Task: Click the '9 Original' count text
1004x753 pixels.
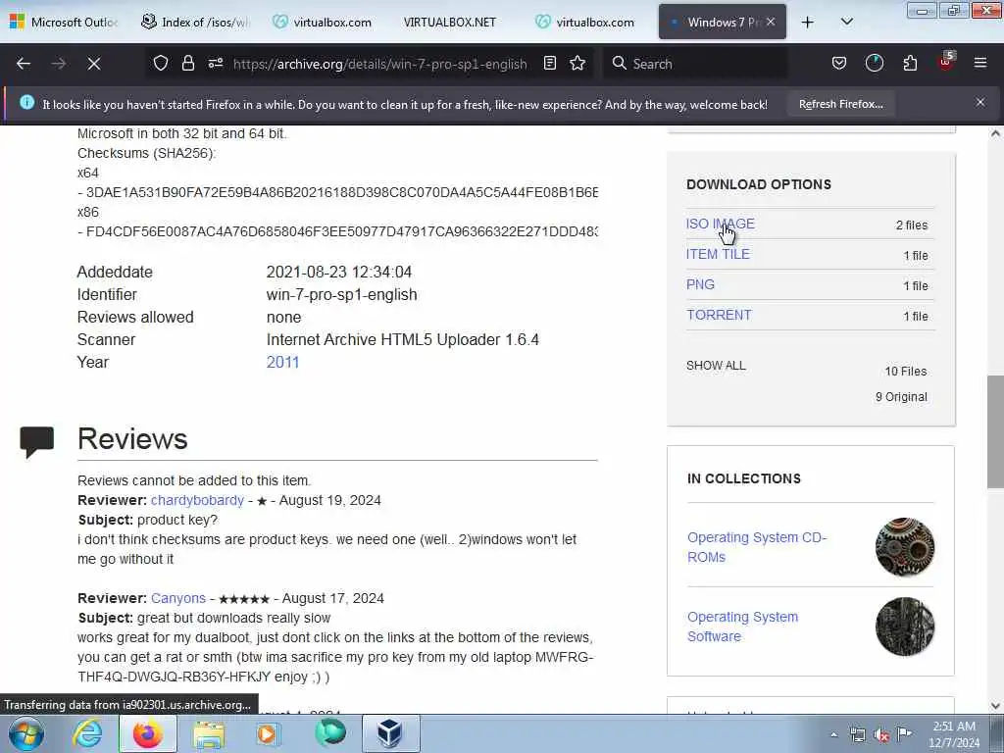Action: (901, 397)
